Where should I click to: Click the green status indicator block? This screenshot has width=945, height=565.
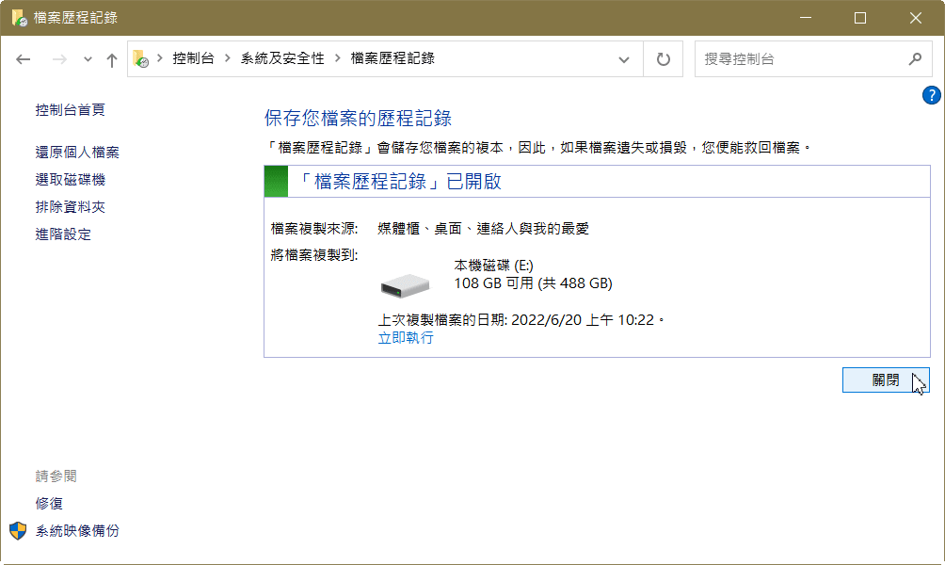coord(276,182)
